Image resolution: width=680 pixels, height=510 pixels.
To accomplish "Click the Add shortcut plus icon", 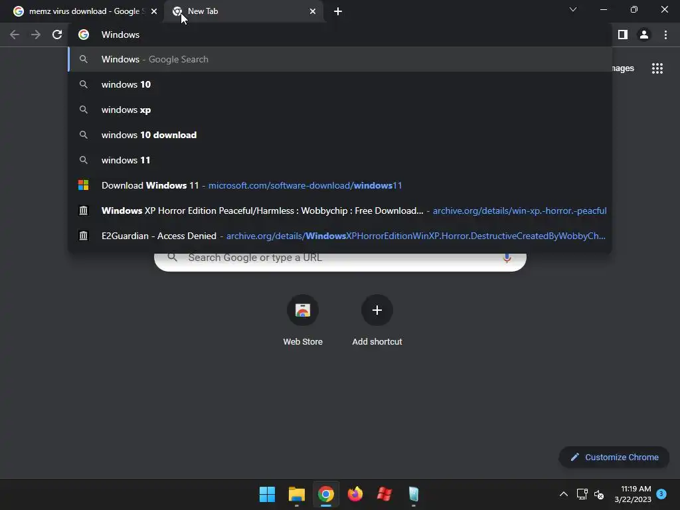I will (x=377, y=310).
